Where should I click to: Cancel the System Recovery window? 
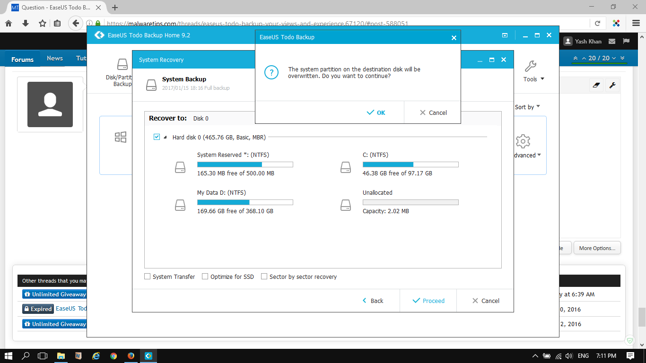pos(486,301)
